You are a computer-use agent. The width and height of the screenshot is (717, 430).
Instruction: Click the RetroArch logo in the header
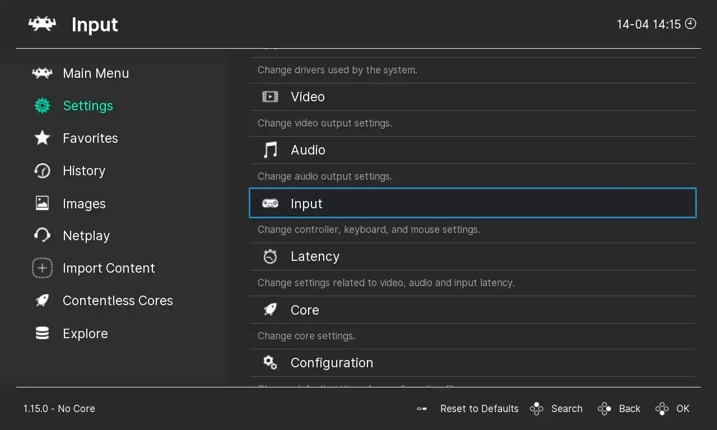coord(42,24)
